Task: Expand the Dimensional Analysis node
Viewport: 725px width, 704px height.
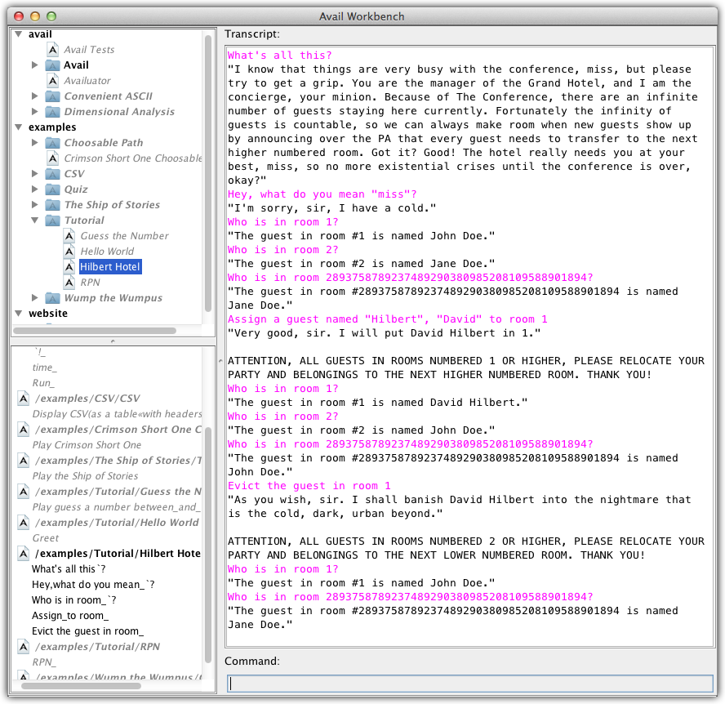Action: coord(34,111)
